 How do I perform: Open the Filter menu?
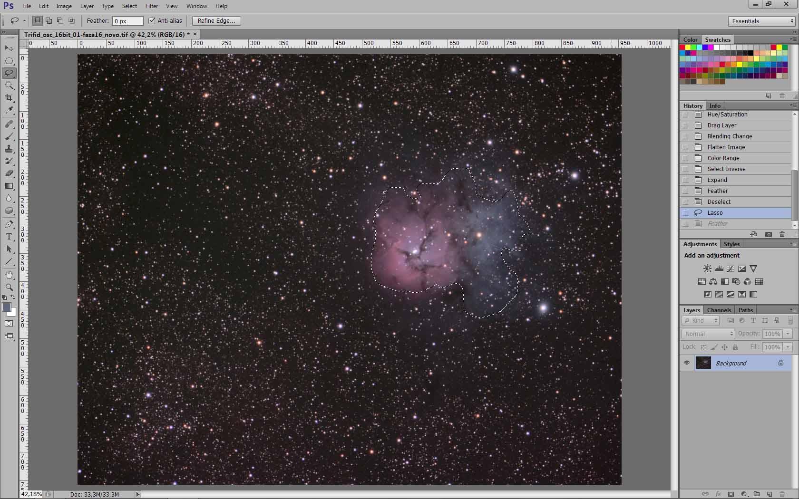(x=152, y=6)
